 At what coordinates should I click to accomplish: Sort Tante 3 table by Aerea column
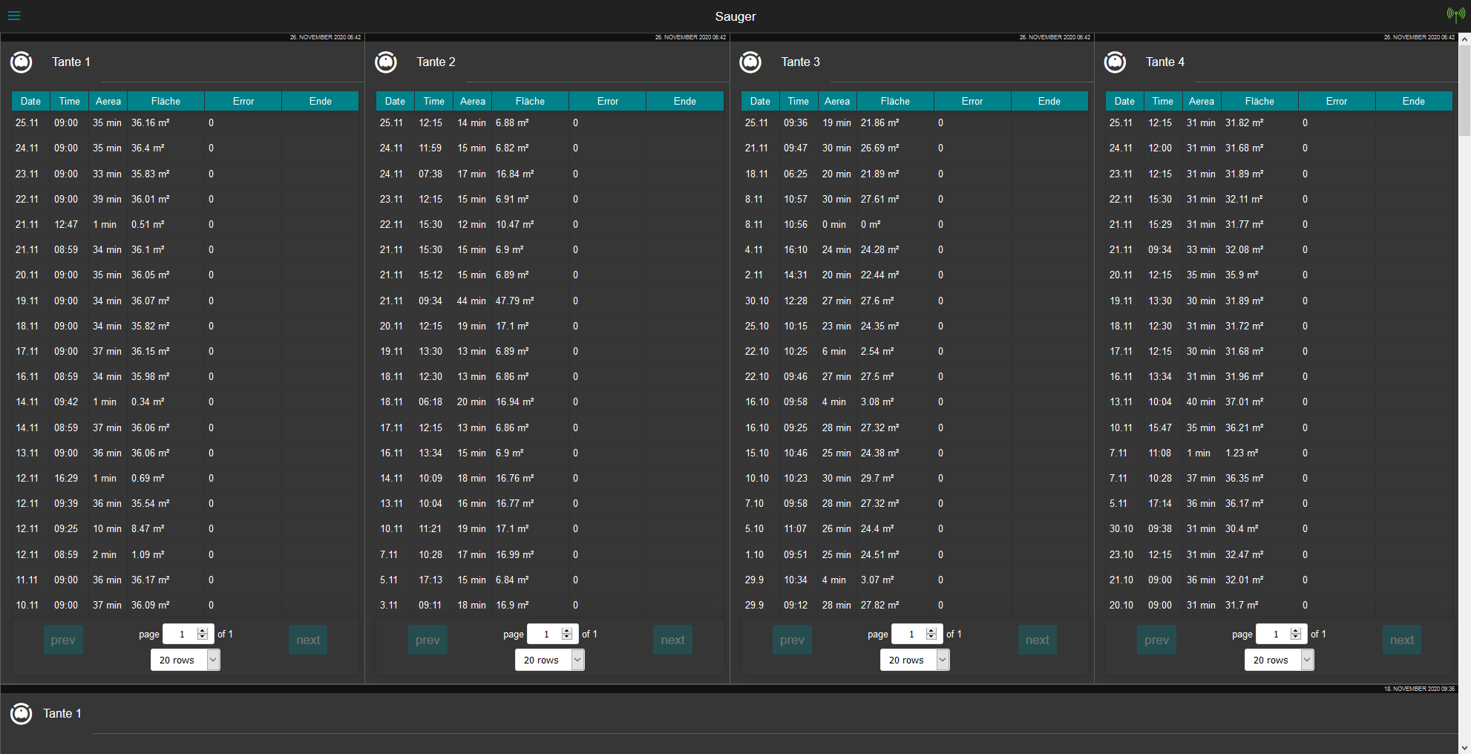pyautogui.click(x=837, y=101)
